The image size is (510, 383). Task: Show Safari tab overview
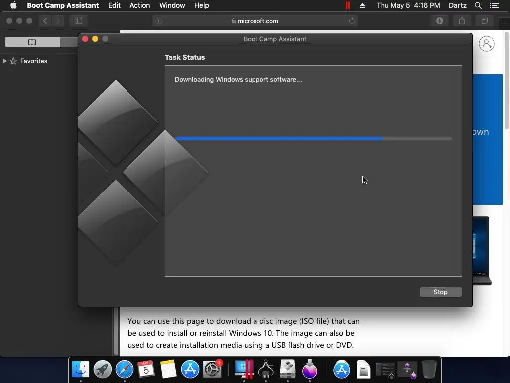pos(484,21)
